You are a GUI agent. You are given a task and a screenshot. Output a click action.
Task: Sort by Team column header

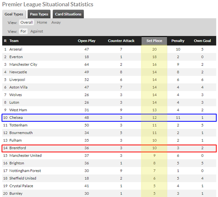tap(14, 41)
